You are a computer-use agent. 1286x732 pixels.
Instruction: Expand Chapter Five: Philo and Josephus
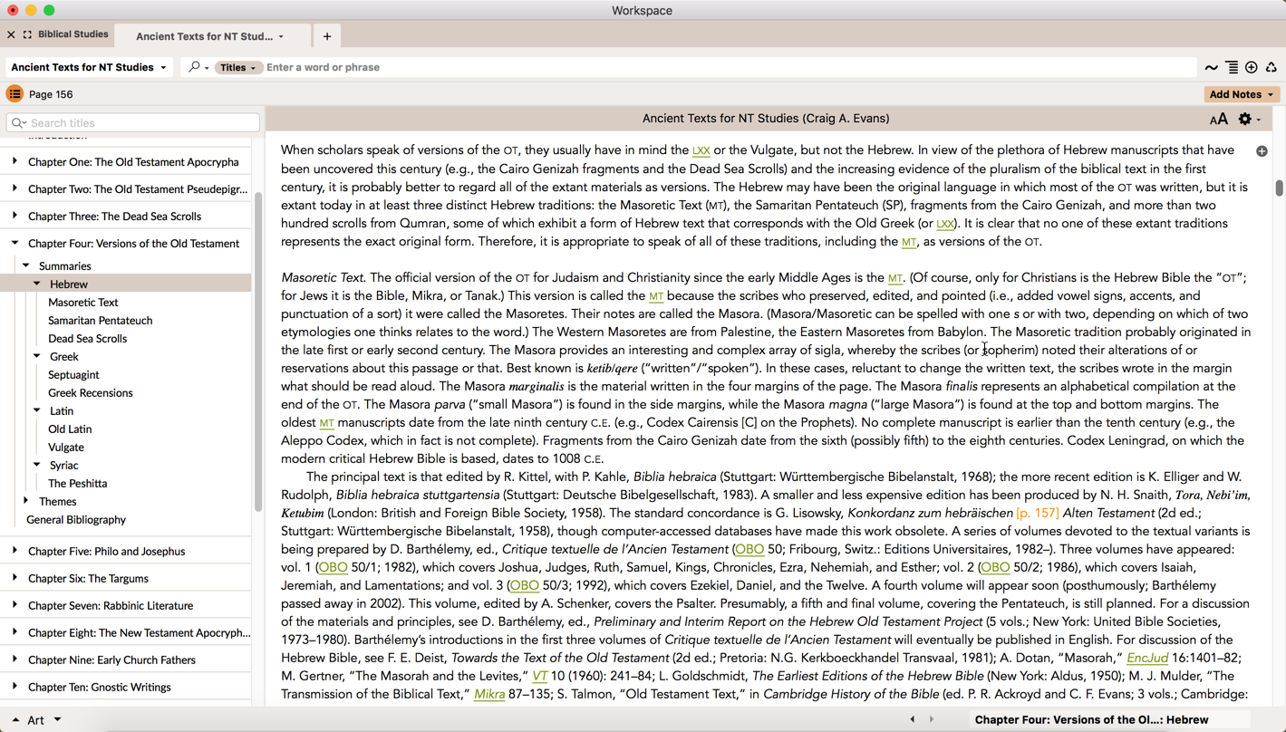click(x=15, y=551)
